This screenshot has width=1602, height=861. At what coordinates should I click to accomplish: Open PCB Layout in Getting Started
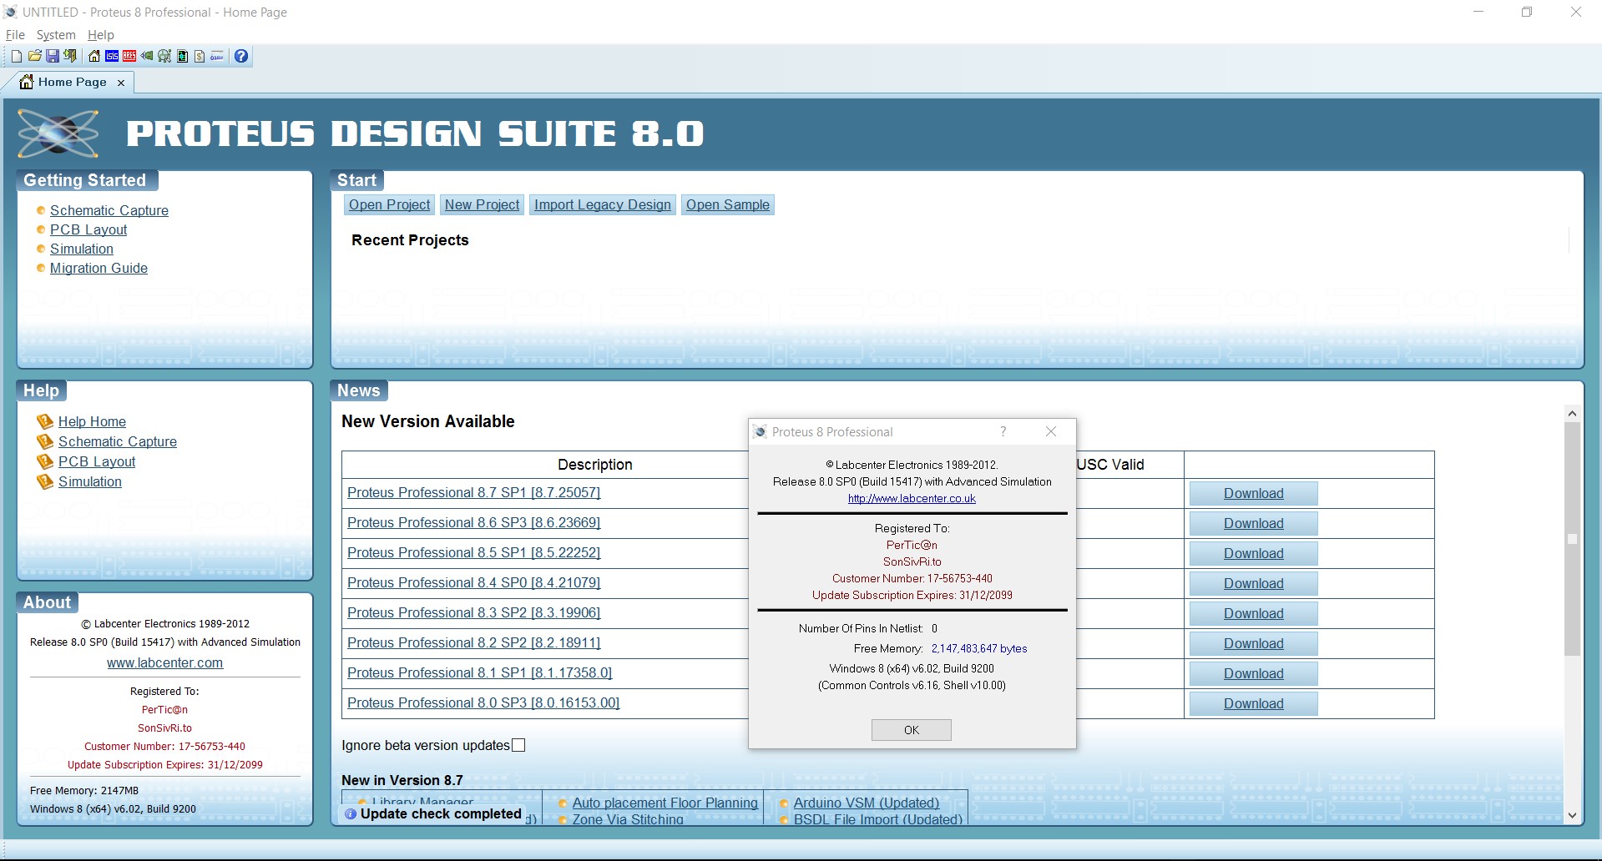88,229
